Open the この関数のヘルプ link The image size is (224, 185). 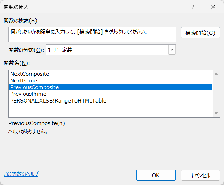pos(21,174)
